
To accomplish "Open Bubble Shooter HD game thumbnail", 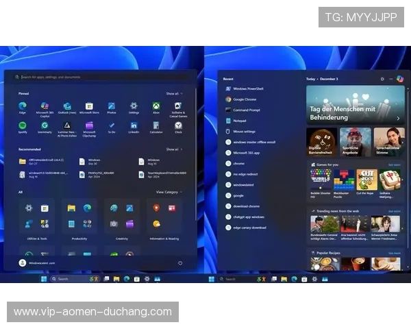I will (x=321, y=180).
